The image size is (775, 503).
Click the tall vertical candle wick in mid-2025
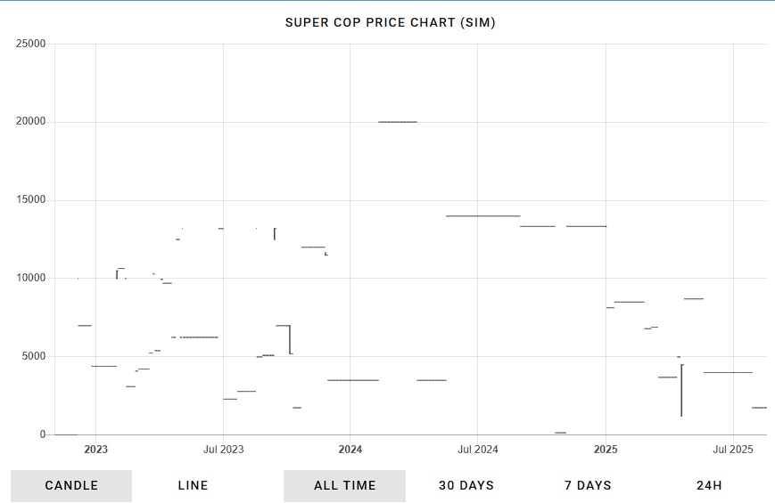pos(681,391)
